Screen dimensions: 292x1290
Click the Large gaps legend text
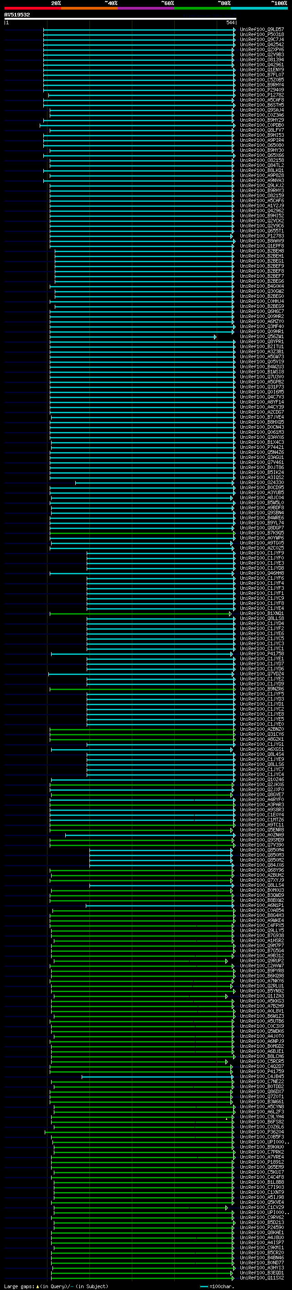click(x=19, y=1286)
